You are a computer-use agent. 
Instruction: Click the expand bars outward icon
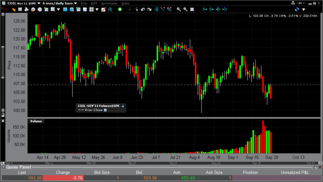point(218,9)
